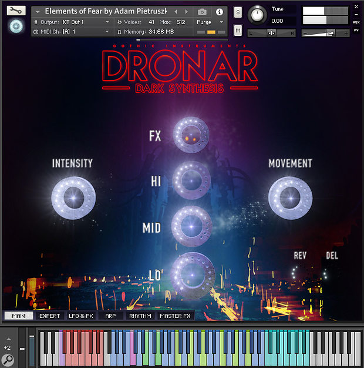
Task: Click the red key range on keyboard
Action: click(83, 348)
